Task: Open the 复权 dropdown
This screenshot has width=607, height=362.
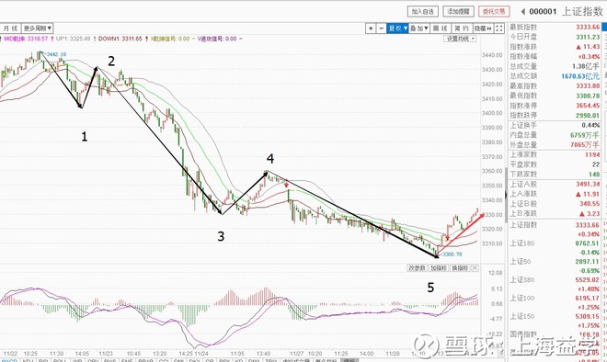Action: tap(397, 28)
